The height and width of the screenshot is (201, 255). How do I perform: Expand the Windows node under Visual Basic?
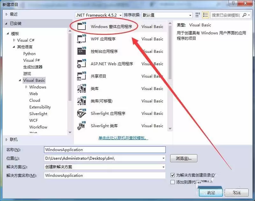click(27, 87)
